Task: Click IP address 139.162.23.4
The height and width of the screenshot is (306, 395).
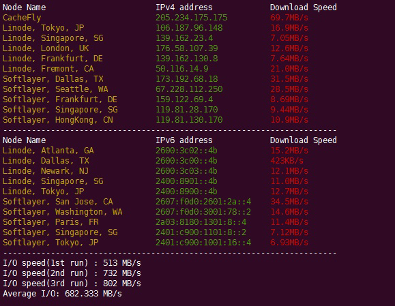Action: (184, 38)
